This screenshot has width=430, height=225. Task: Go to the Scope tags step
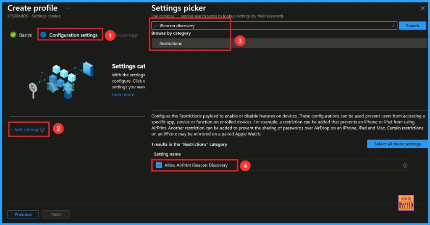pos(127,35)
